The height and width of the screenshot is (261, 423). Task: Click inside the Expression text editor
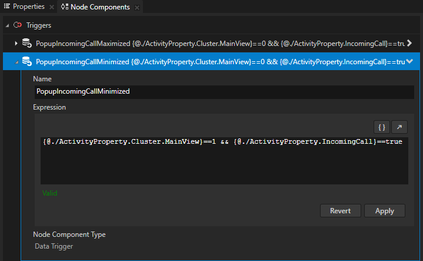pyautogui.click(x=224, y=165)
